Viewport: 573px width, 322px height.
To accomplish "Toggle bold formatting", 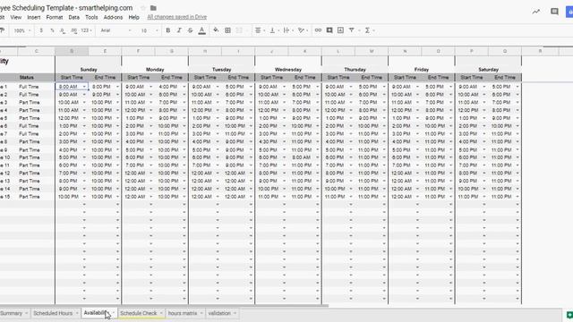I will [x=168, y=30].
